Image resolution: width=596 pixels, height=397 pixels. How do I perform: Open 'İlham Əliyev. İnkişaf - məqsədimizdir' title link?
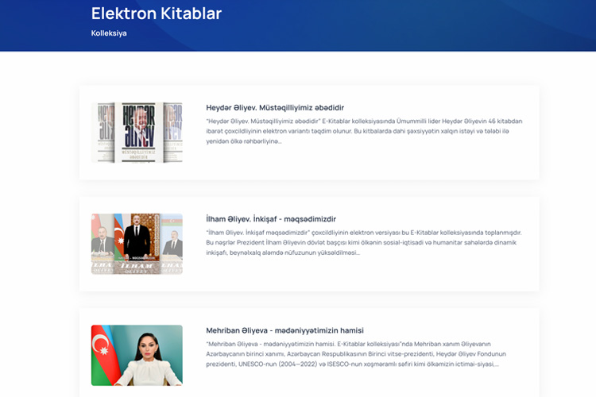coord(270,218)
